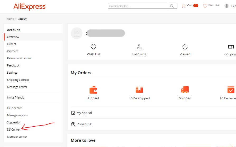Open Shipped orders truck icon

tap(185, 90)
